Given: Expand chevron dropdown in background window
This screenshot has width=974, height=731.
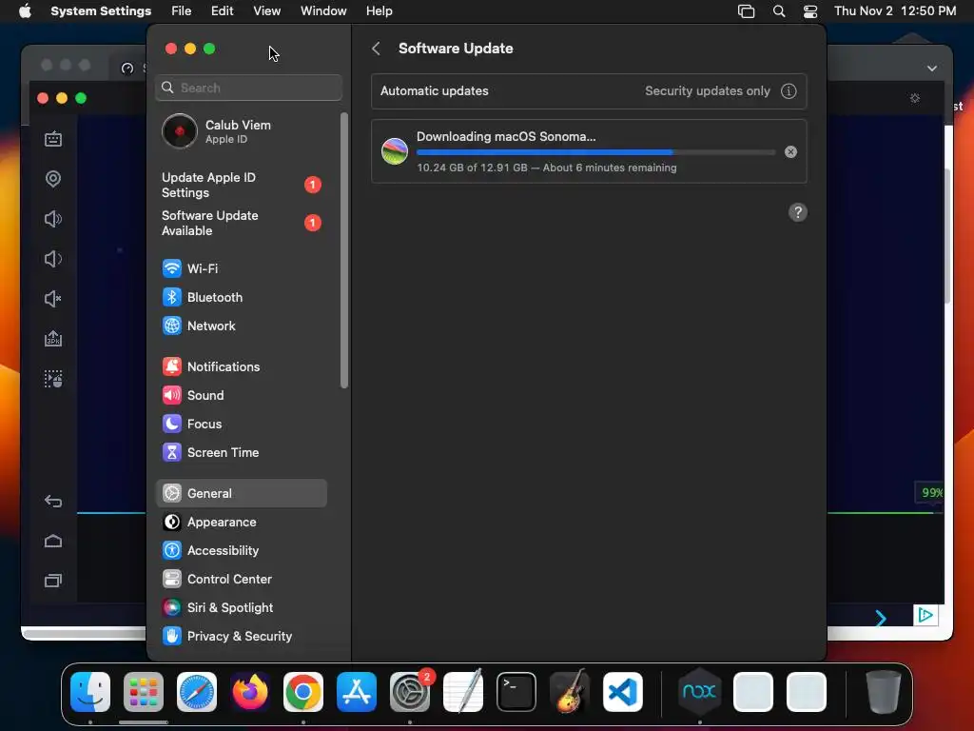Looking at the screenshot, I should point(932,69).
